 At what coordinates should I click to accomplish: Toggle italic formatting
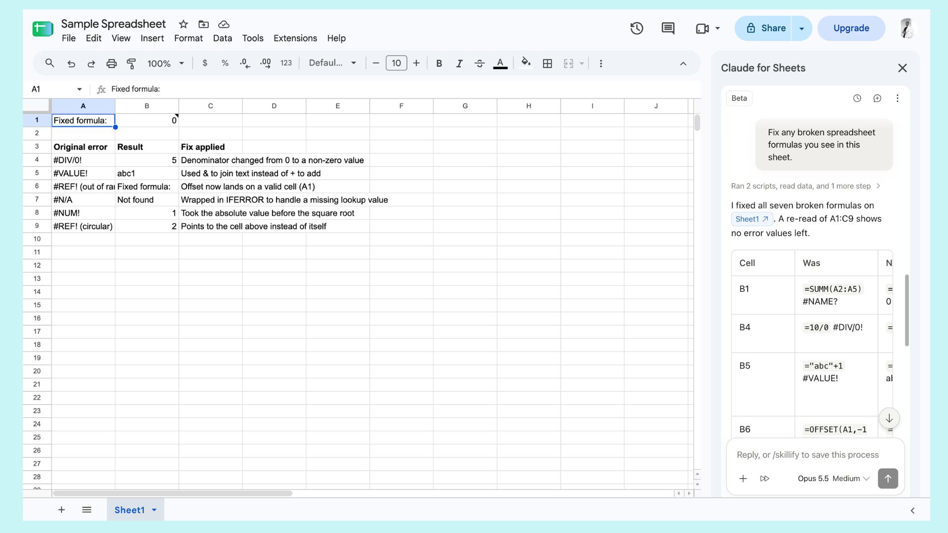click(x=459, y=63)
